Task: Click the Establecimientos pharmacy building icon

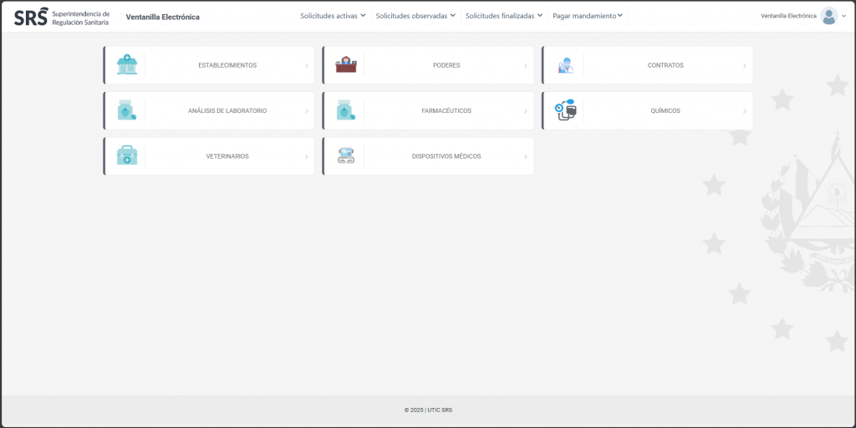Action: (x=127, y=65)
